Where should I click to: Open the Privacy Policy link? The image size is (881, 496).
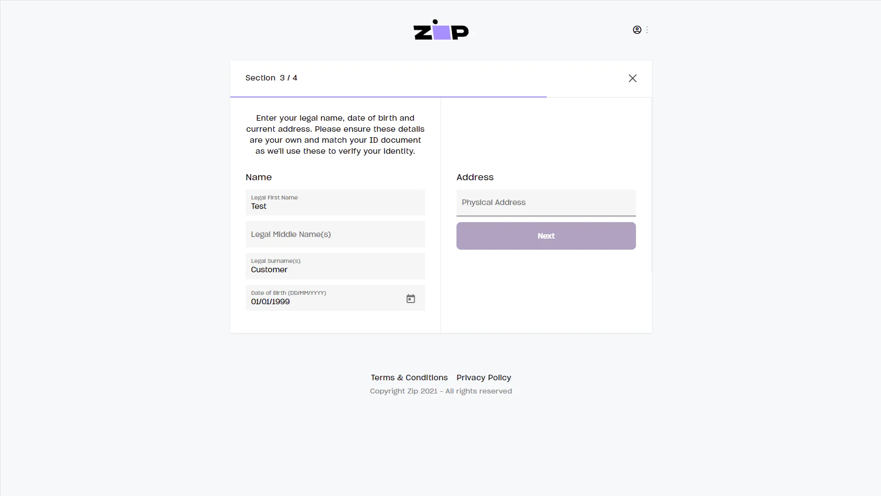483,378
